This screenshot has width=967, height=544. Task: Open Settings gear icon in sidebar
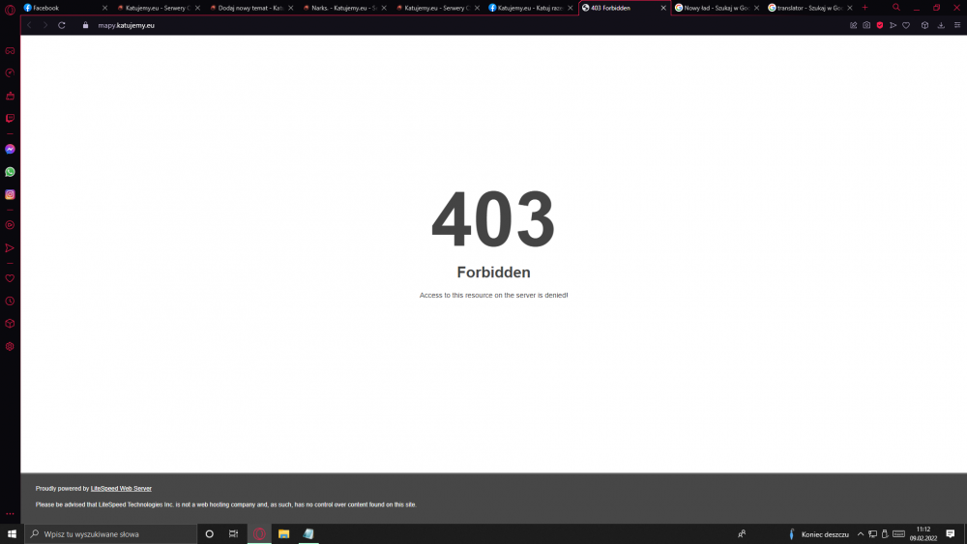click(10, 346)
